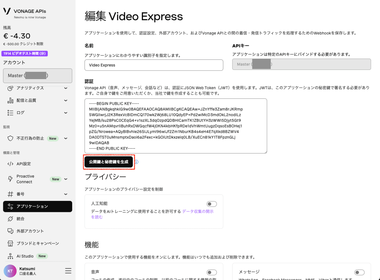Open the hamburger menu beside Katsumi
The width and height of the screenshot is (380, 280).
pyautogui.click(x=68, y=271)
